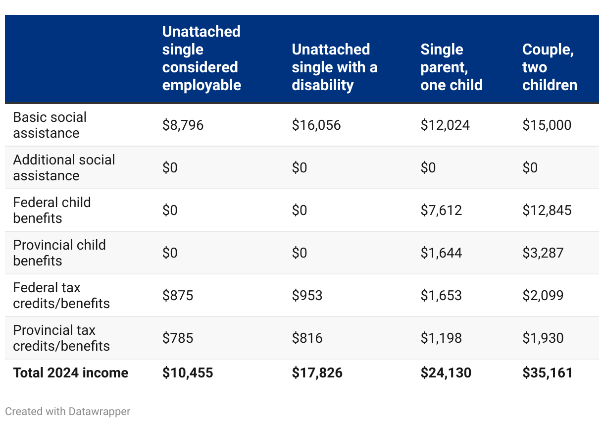Click the $3,287 provincial child benefits cell
Image resolution: width=604 pixels, height=423 pixels.
pyautogui.click(x=543, y=253)
